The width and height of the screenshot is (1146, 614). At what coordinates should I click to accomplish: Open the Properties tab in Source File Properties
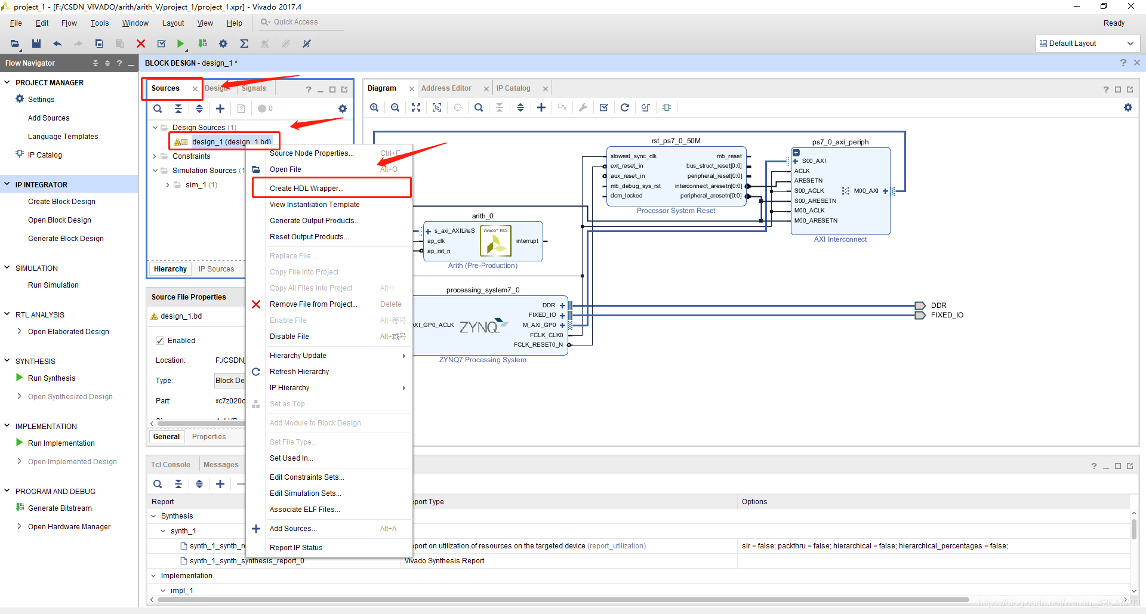209,437
